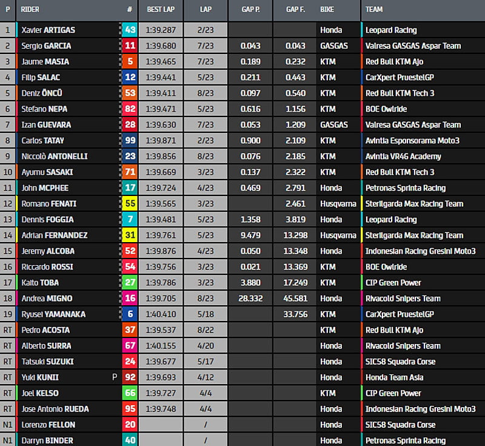Click Ryusei Yamanaka's best lap 1:40.410
Image resolution: width=485 pixels, height=446 pixels.
(x=161, y=314)
